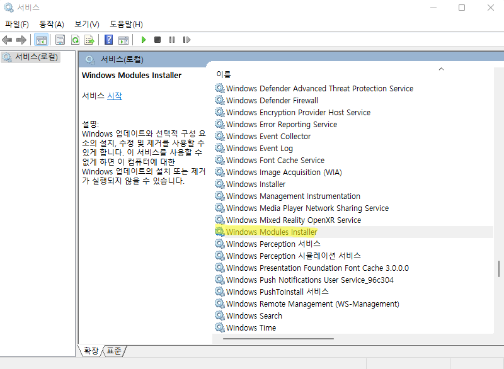Click the Export List toolbar icon
This screenshot has height=369, width=504.
click(89, 40)
